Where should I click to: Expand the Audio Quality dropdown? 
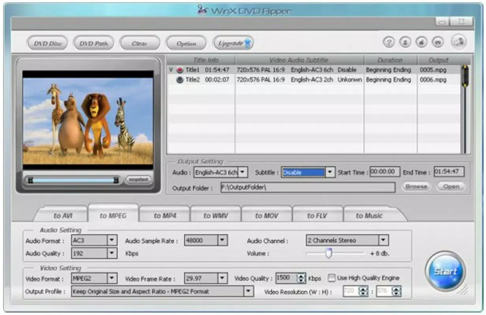[x=112, y=253]
